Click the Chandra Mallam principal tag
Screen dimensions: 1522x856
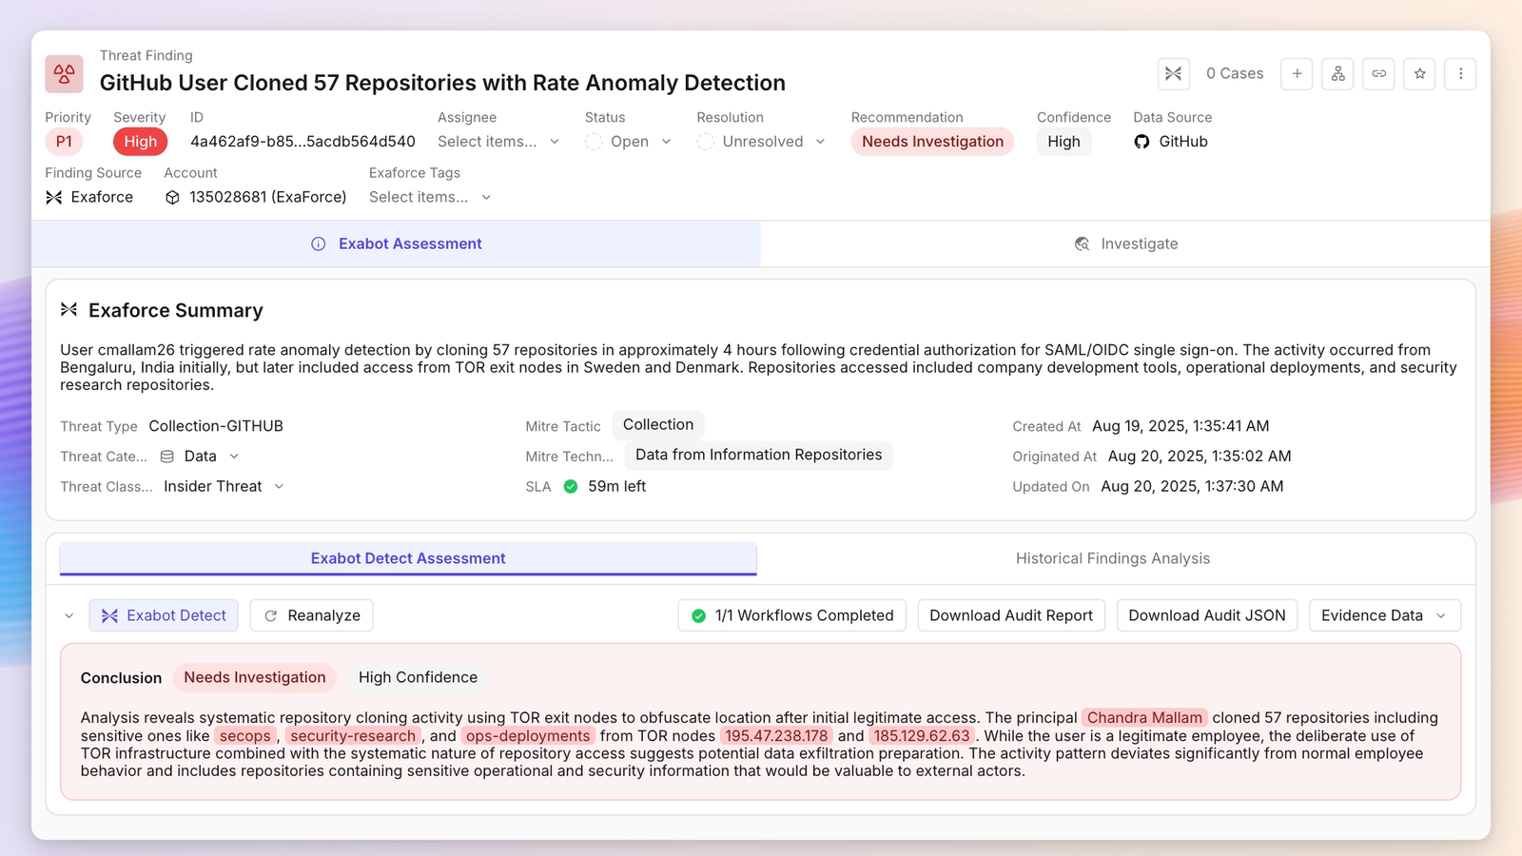[1144, 718]
